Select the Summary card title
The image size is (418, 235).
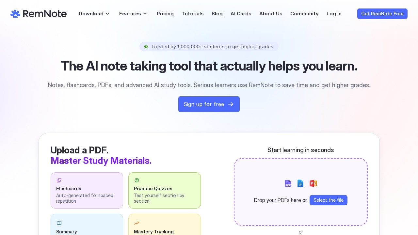pos(67,232)
